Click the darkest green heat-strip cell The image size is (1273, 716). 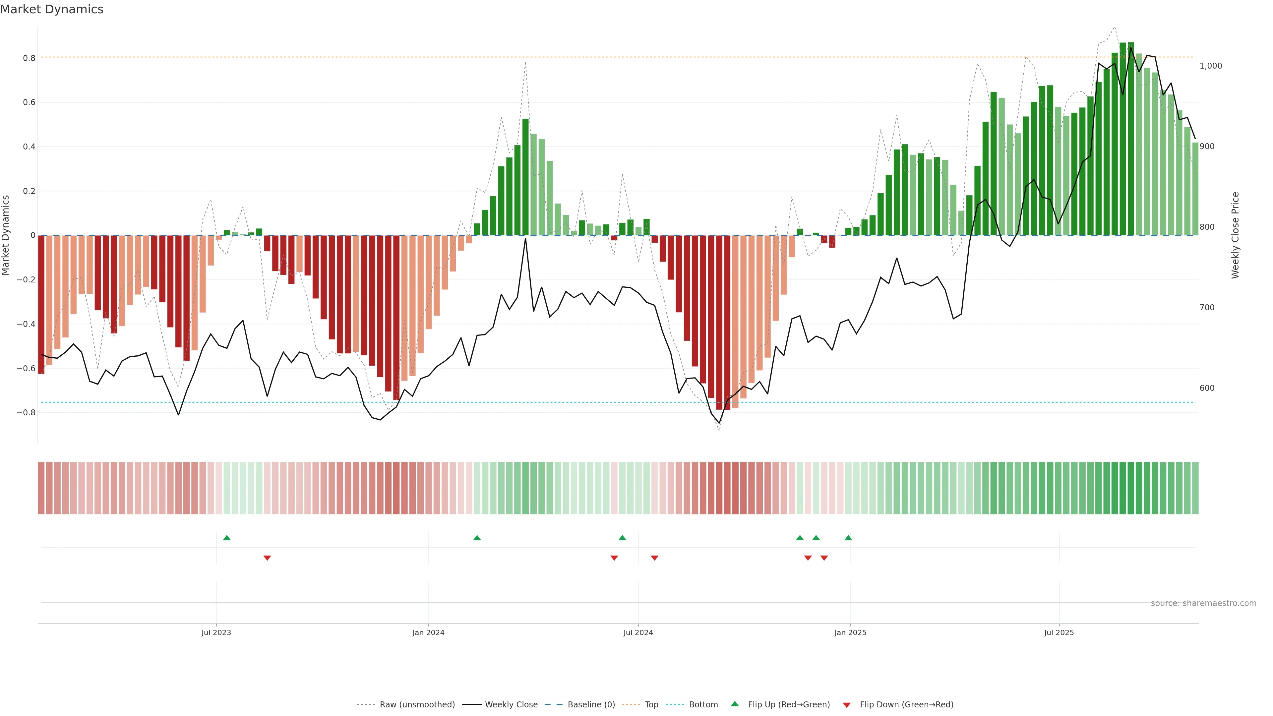[x=1131, y=488]
